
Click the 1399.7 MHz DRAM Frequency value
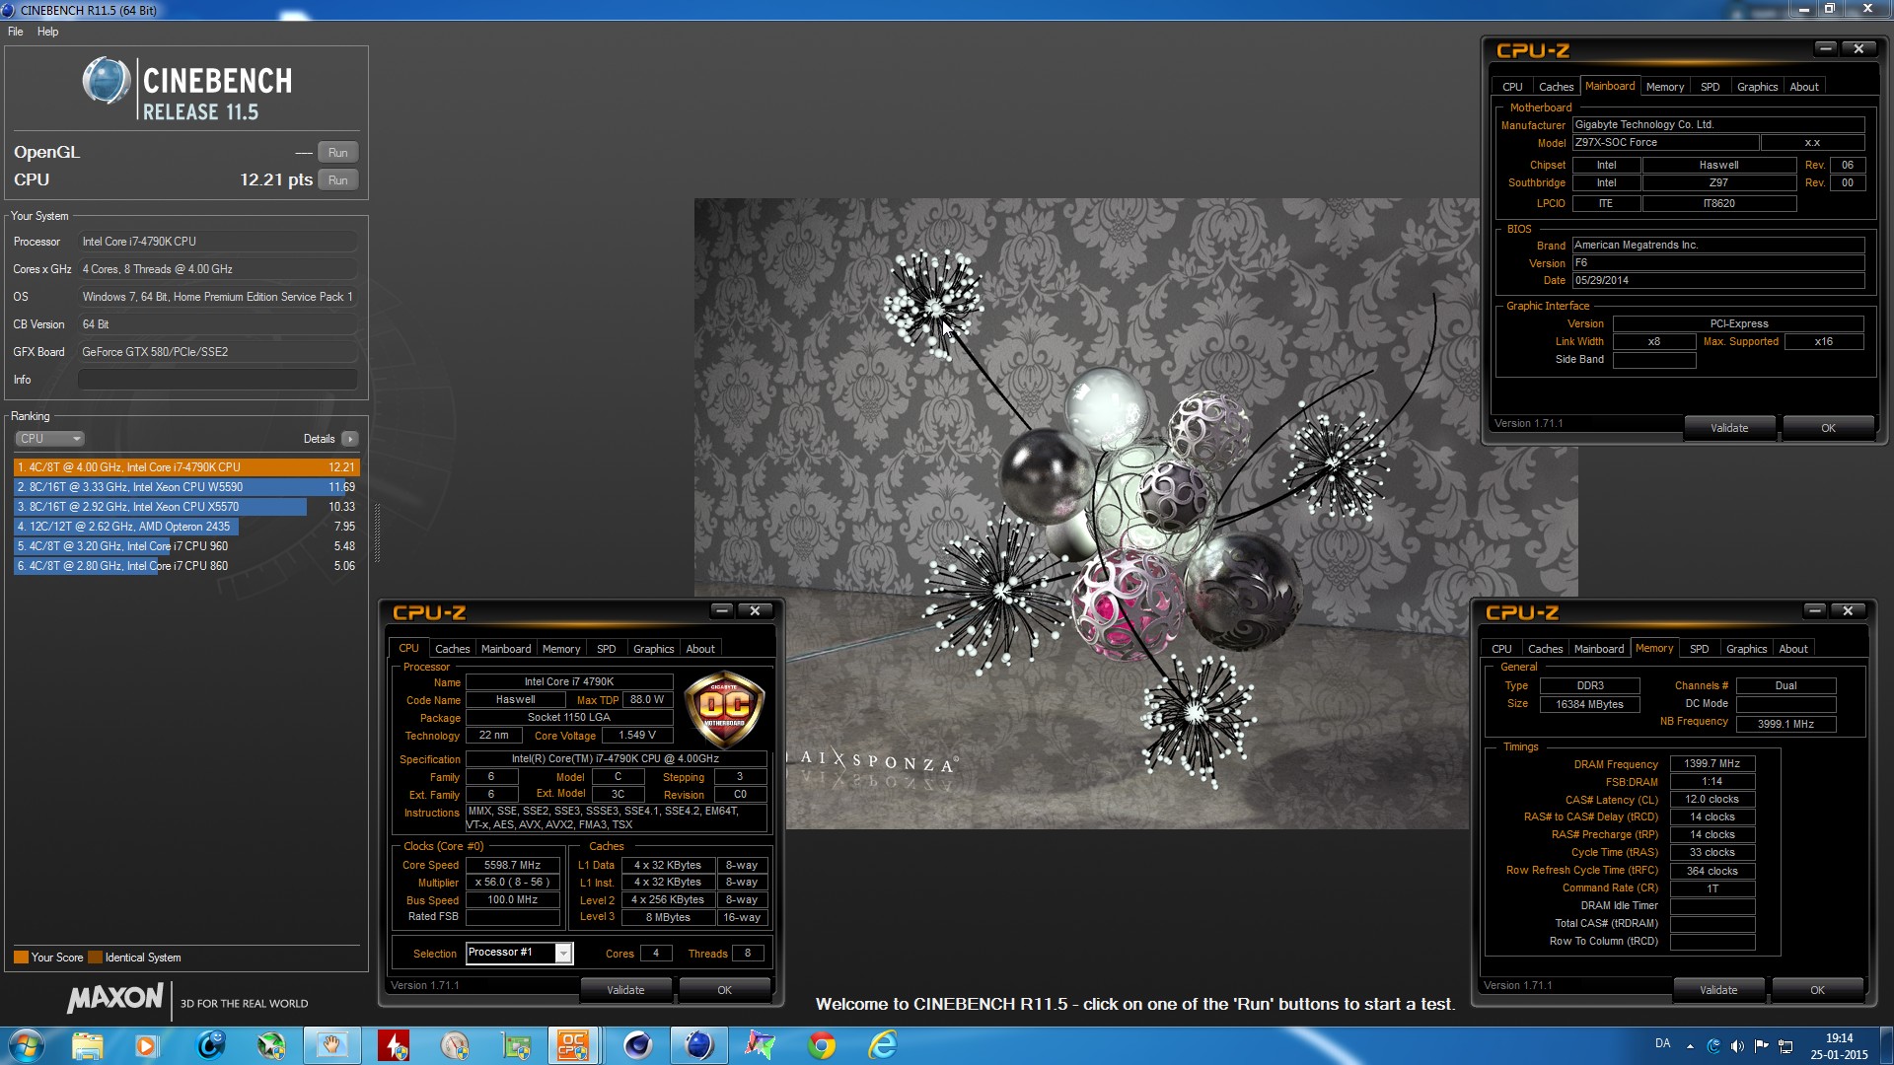(x=1712, y=763)
